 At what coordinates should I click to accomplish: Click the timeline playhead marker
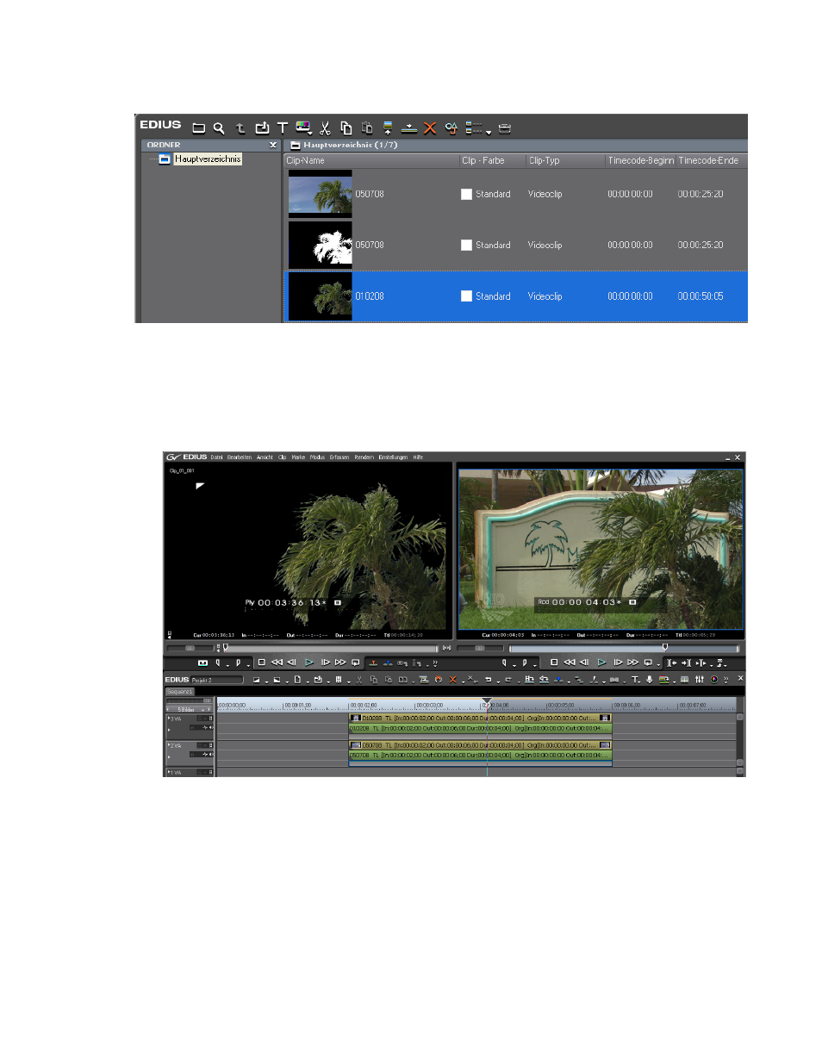(x=487, y=702)
